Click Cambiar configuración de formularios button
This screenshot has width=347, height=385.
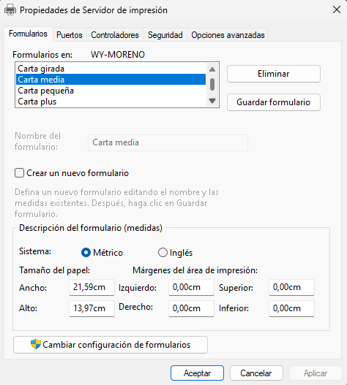pyautogui.click(x=111, y=345)
